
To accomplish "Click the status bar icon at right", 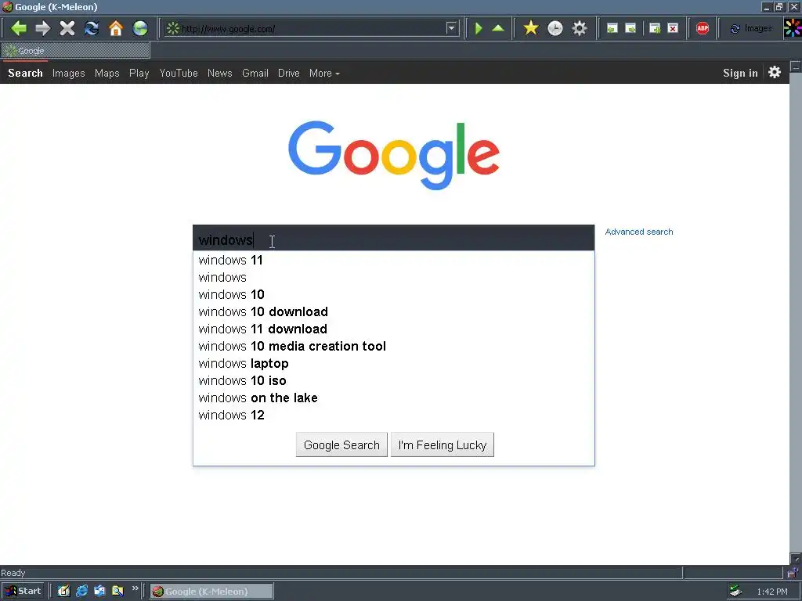I will click(x=793, y=572).
